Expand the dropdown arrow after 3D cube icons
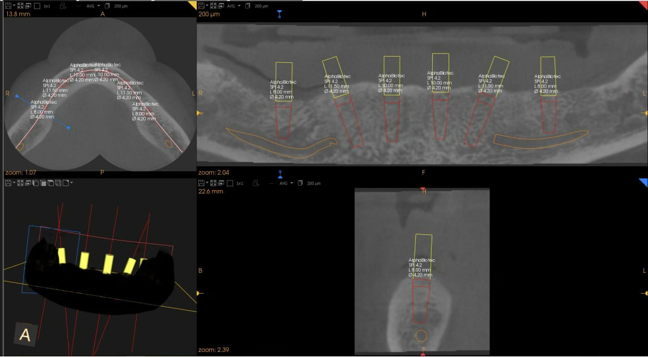 [x=71, y=182]
